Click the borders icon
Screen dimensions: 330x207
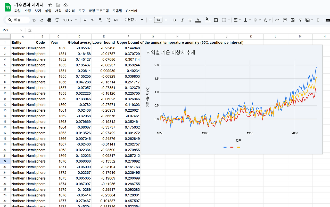coord(216,20)
